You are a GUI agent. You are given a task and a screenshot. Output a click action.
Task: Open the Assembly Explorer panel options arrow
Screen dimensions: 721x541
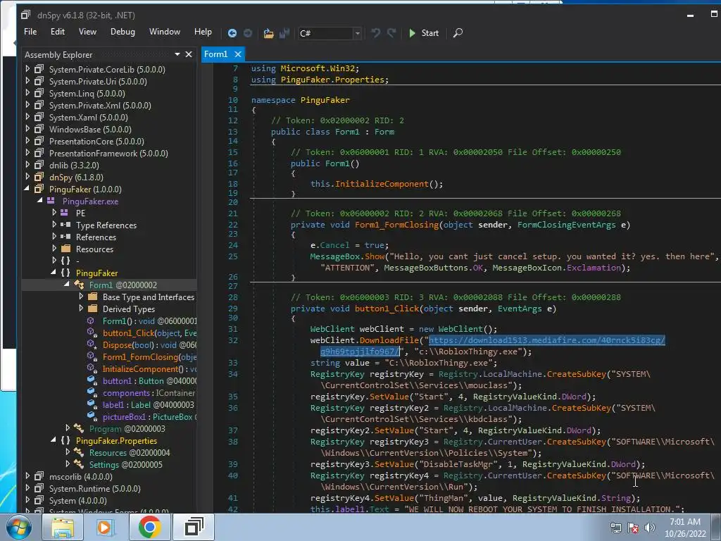[x=177, y=54]
